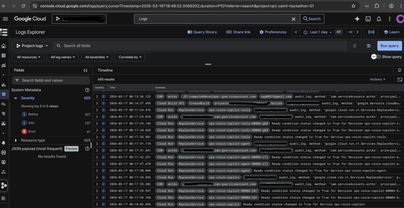Reload the page in the browser
This screenshot has width=404, height=208.
point(23,6)
